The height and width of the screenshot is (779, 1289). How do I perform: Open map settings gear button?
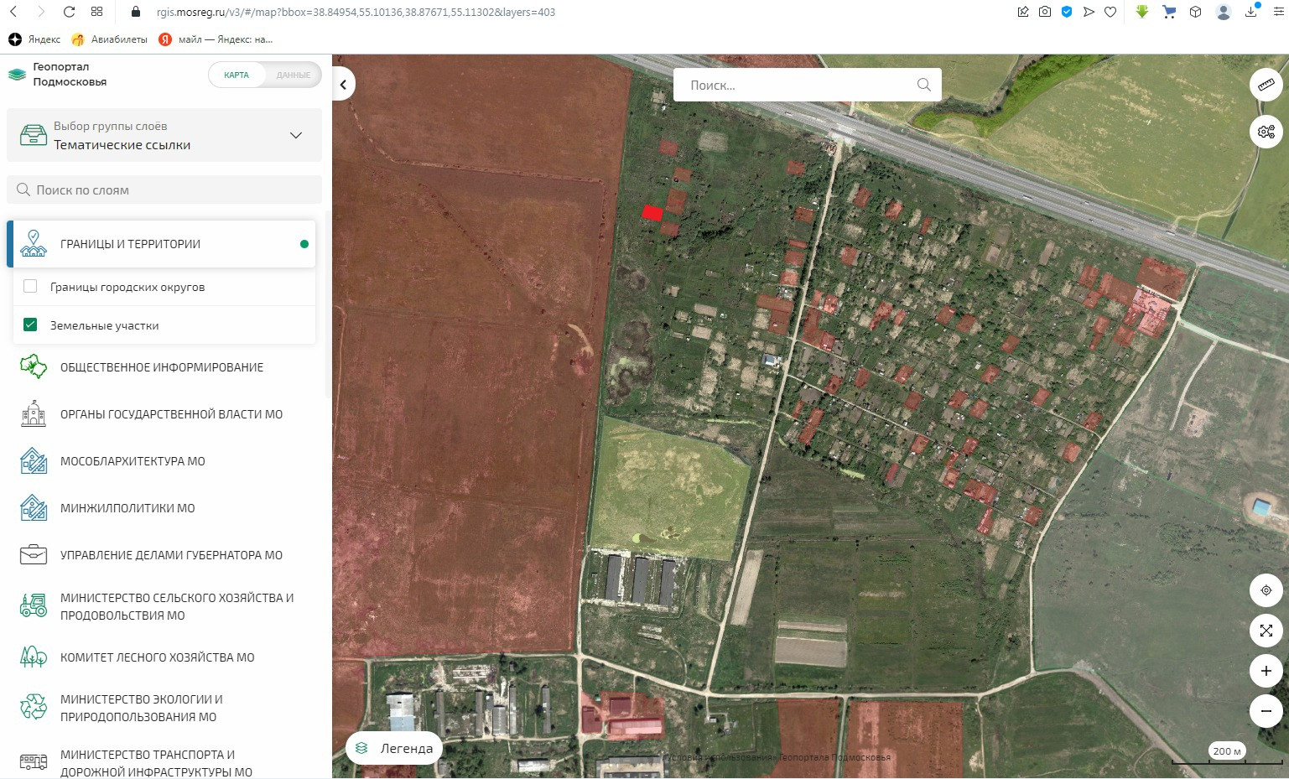1266,132
